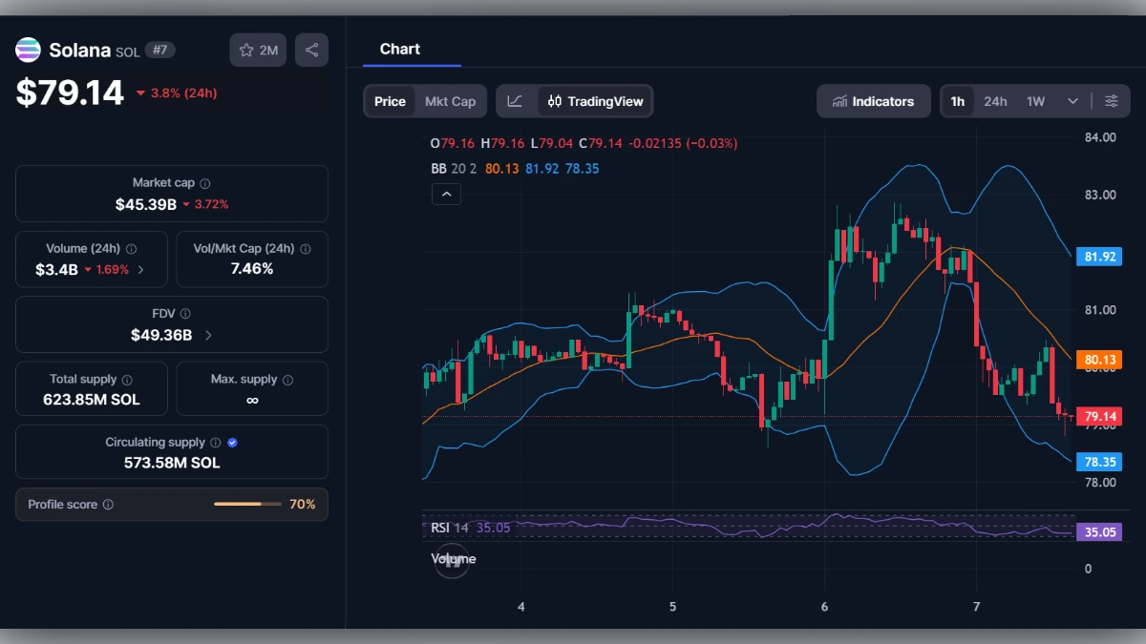The height and width of the screenshot is (644, 1146).
Task: Open the timeframe dropdown chevron
Action: 1072,100
